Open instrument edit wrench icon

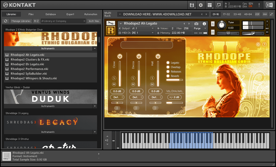click(111, 23)
